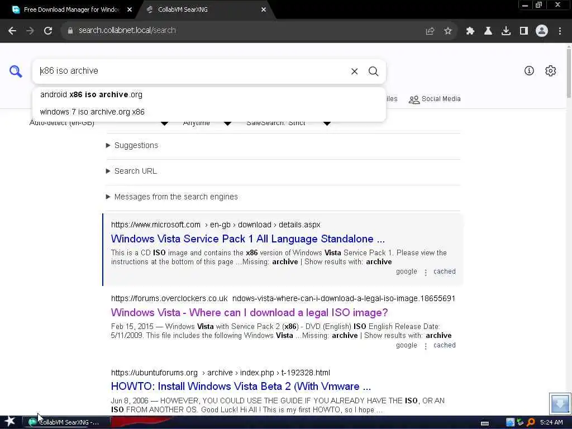572x429 pixels.
Task: Click the address bar URL
Action: coord(127,31)
